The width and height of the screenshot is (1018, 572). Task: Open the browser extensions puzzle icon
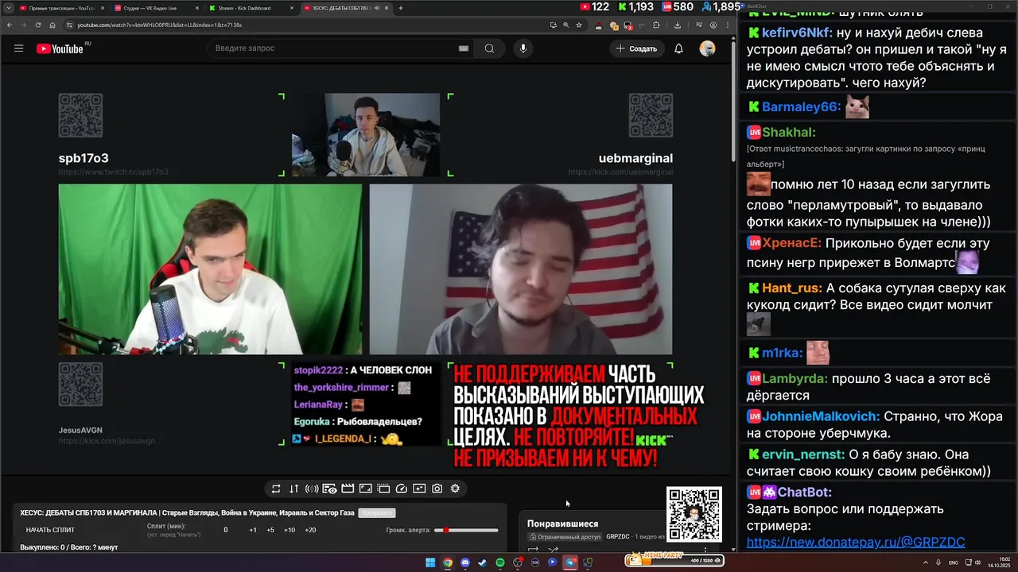click(656, 25)
